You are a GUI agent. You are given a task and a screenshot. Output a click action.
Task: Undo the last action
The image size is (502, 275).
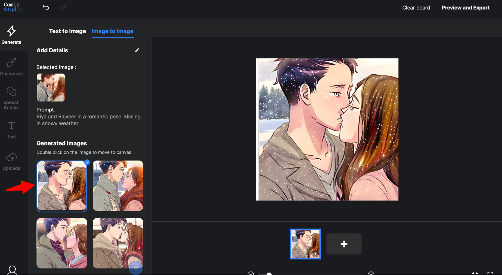click(x=46, y=8)
